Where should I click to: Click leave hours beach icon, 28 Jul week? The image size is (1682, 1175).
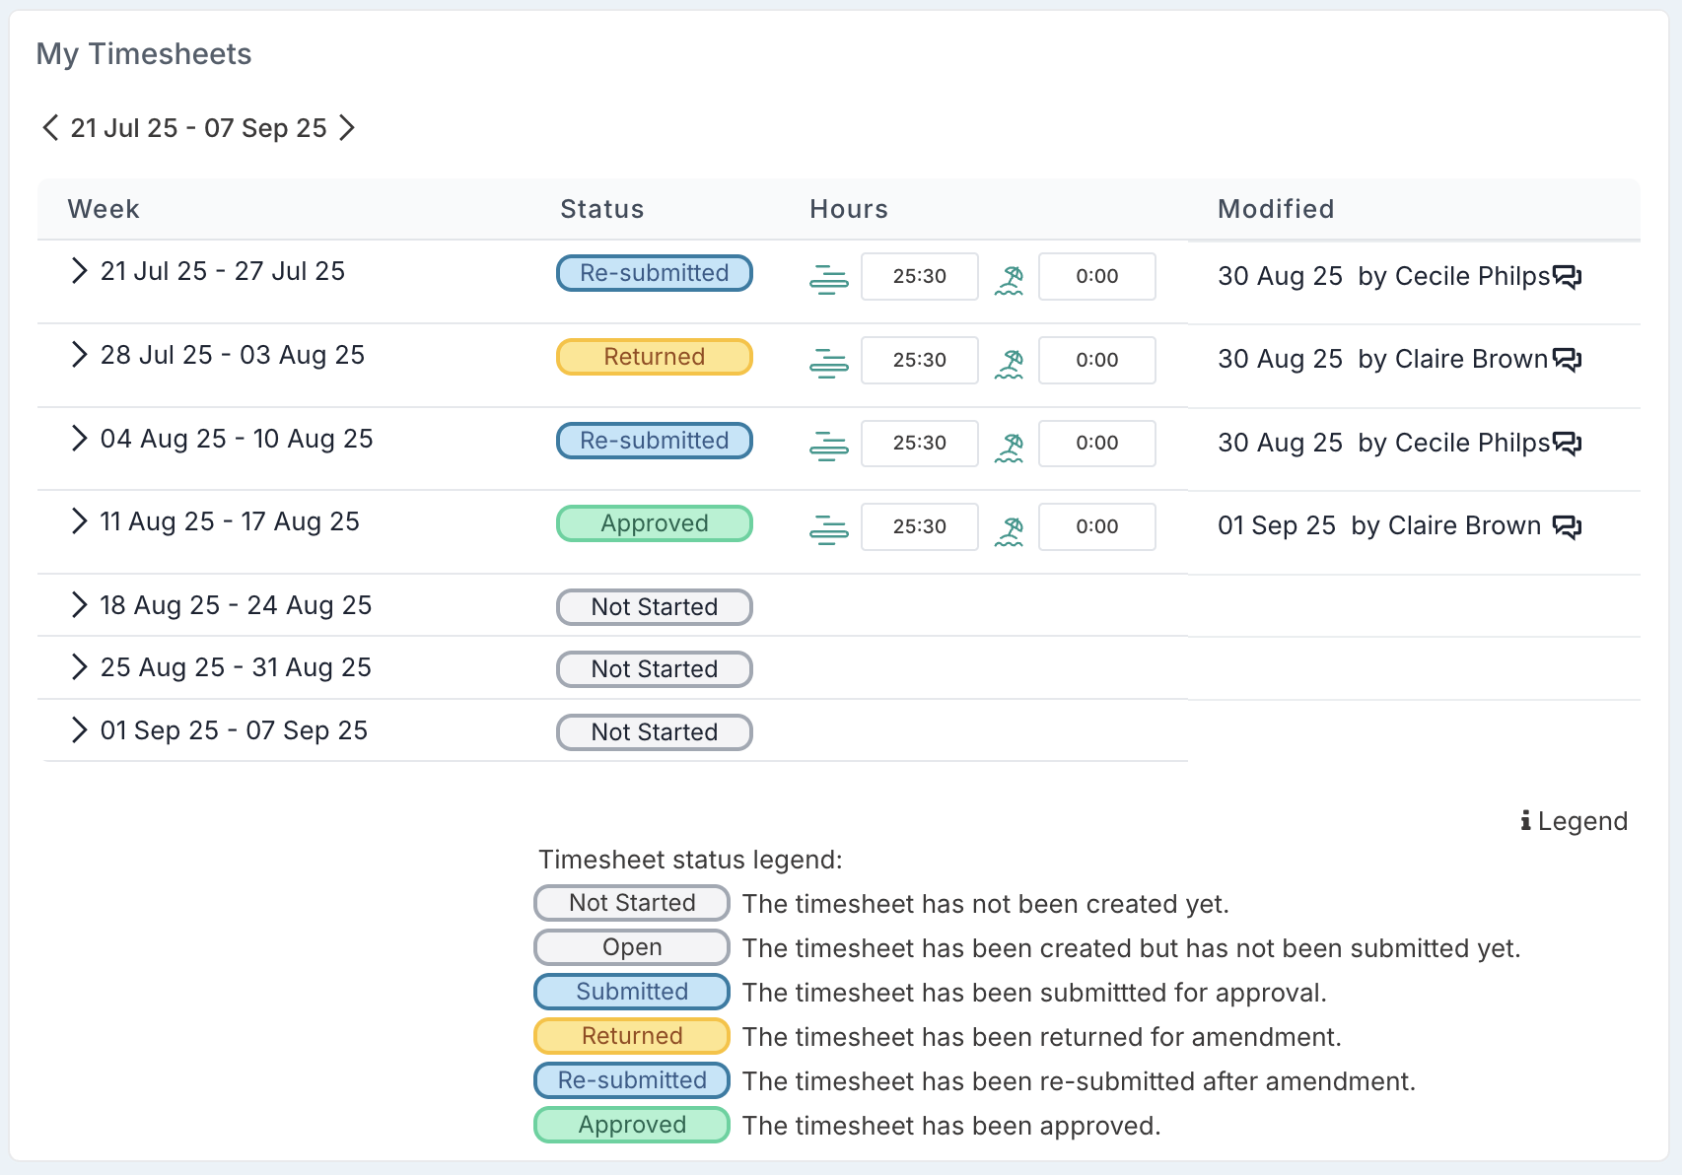1009,364
